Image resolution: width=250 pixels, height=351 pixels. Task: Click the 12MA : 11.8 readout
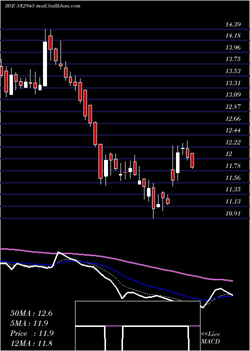coord(31,343)
